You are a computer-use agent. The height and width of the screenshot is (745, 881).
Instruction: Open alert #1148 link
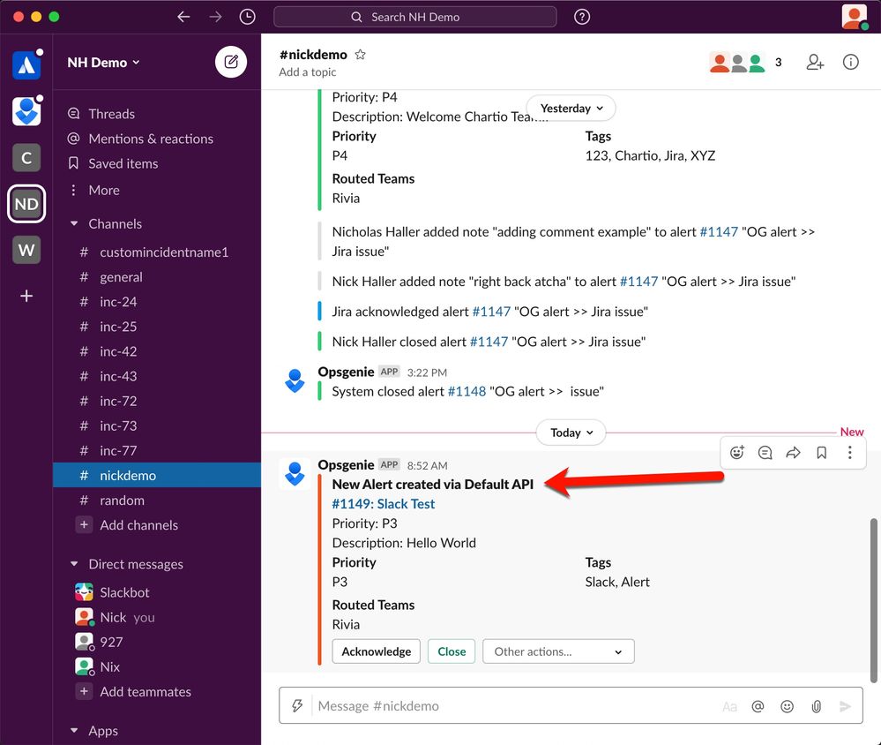point(467,391)
